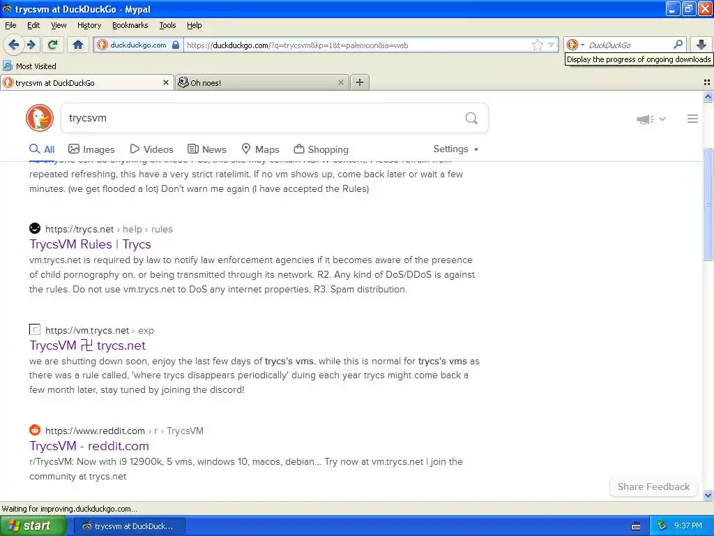
Task: Click the Share Feedback button
Action: pos(653,486)
